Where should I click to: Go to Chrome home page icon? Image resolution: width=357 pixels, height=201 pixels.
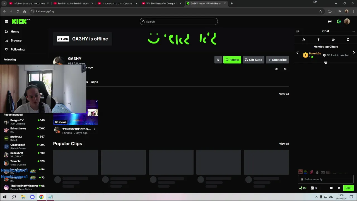[x=25, y=11]
